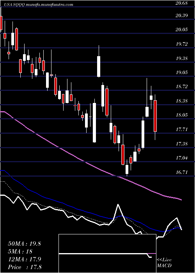
Task: Click the Price : 17.8 legend text
Action: coord(25,267)
